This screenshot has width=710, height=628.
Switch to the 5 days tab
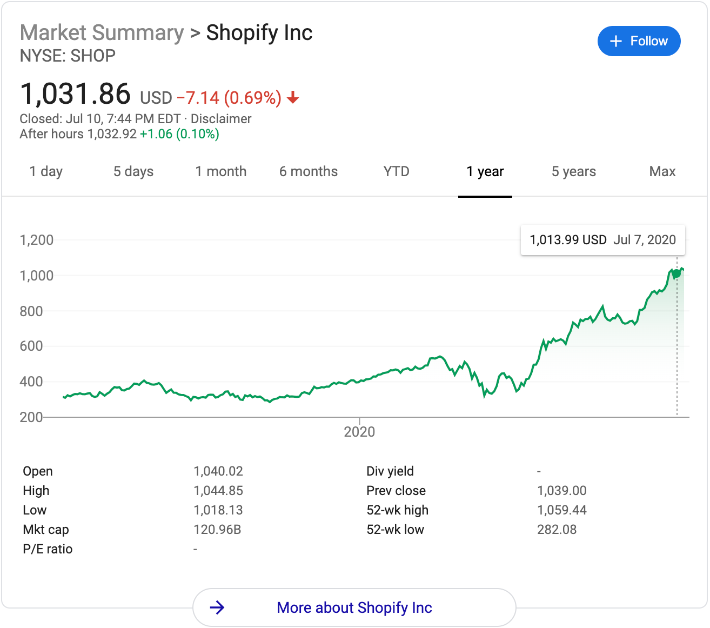pyautogui.click(x=133, y=171)
